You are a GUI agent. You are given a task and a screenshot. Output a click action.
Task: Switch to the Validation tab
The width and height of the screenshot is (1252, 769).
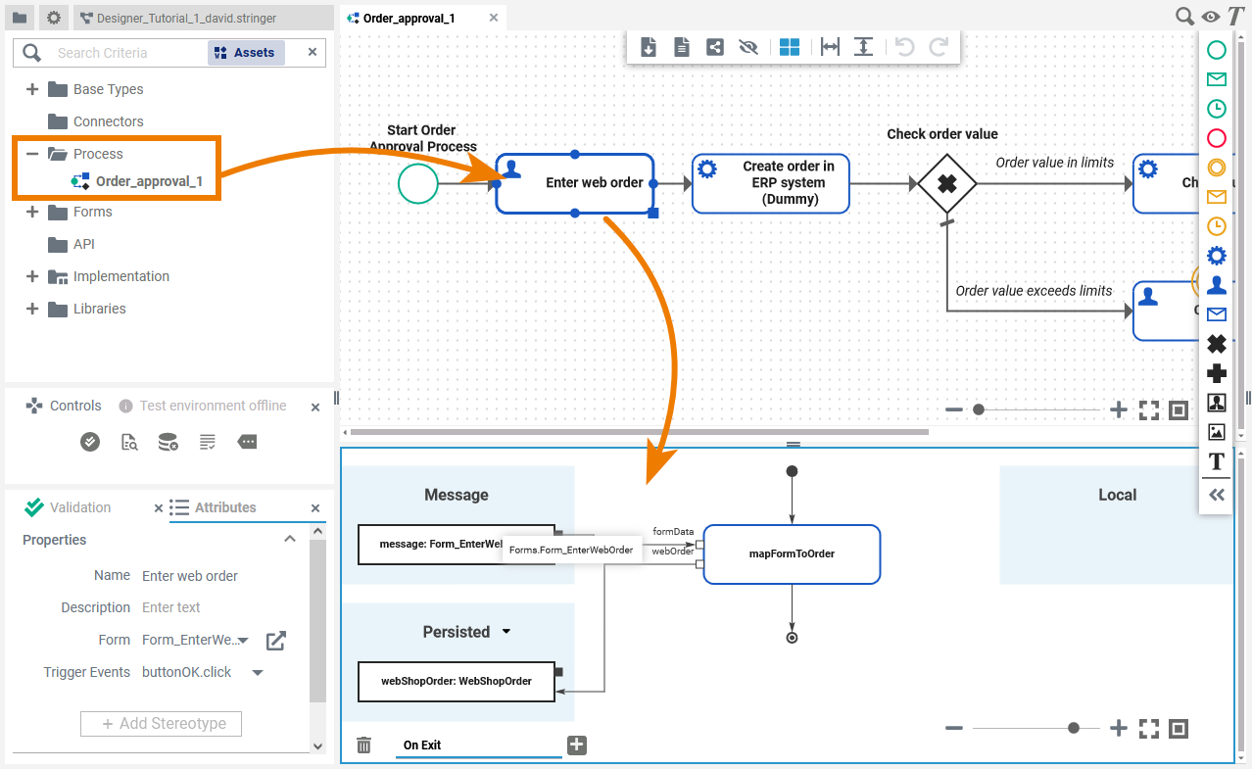point(80,507)
